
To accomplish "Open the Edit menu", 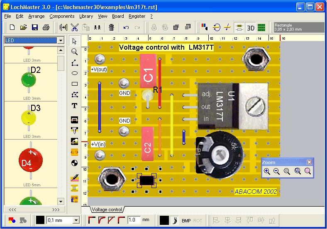I will click(20, 16).
